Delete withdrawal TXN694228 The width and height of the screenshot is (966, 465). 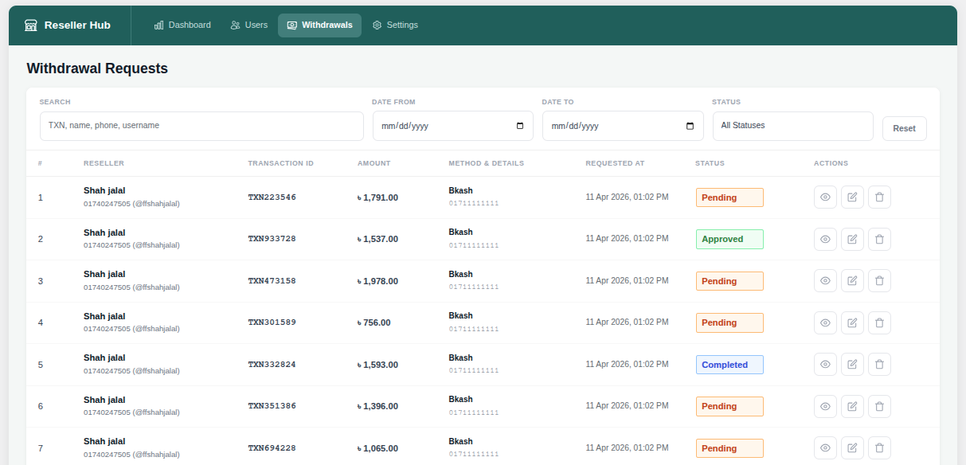[x=879, y=448]
